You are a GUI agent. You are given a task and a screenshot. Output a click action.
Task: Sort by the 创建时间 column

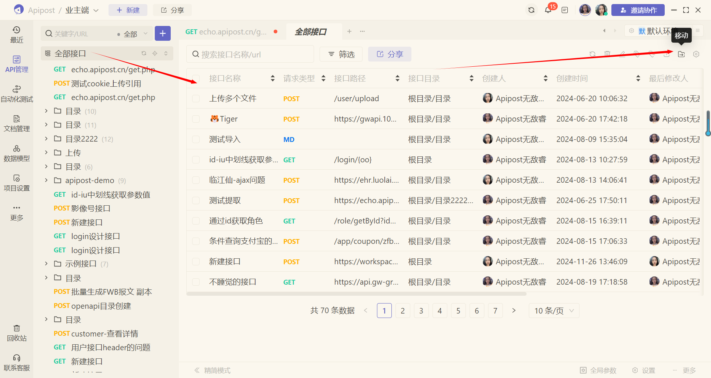click(x=638, y=78)
